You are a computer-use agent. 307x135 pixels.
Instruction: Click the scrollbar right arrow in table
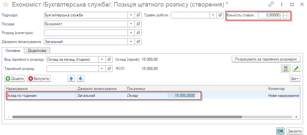[296, 117]
